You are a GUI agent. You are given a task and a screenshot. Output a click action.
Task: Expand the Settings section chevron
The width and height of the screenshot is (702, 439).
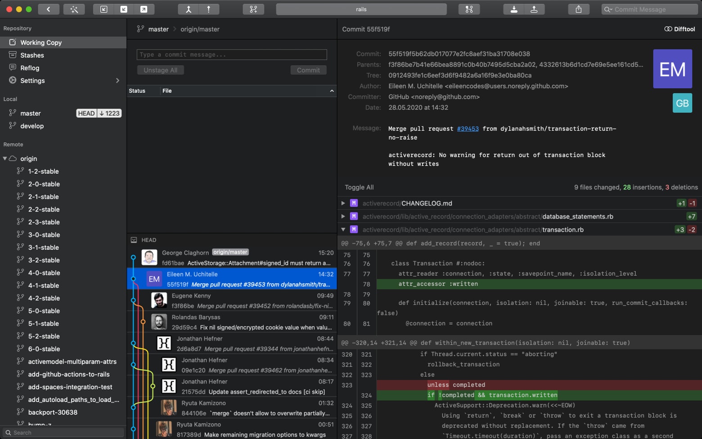tap(117, 81)
